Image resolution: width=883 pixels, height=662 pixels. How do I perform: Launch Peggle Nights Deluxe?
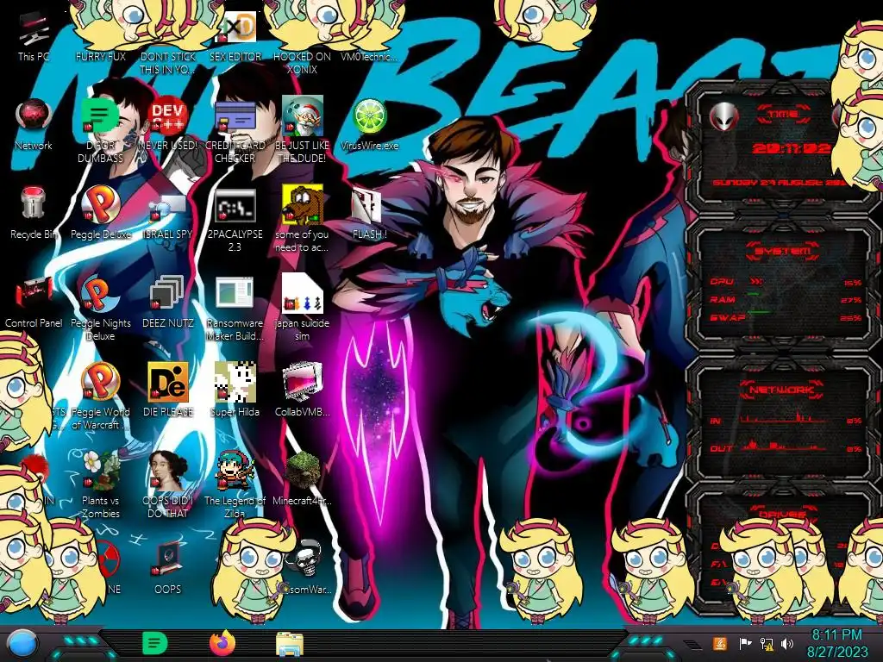coord(100,309)
